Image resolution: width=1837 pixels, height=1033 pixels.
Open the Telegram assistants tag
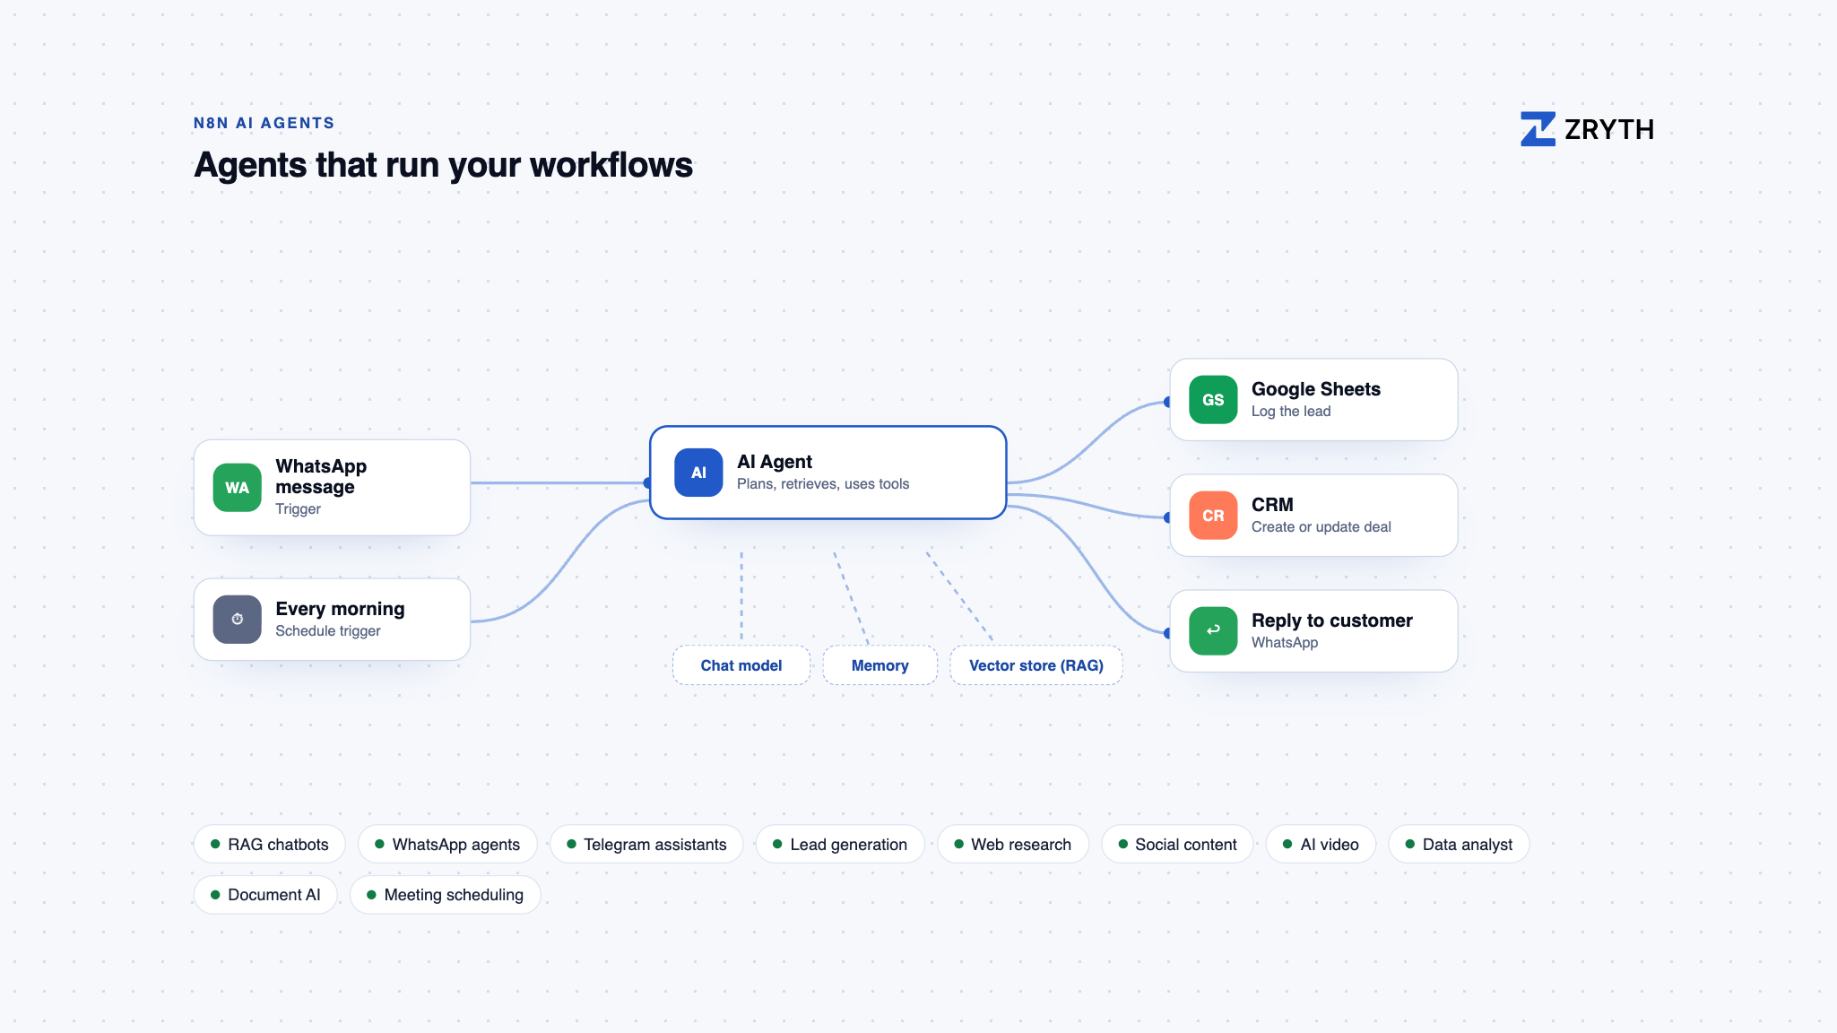click(x=646, y=844)
